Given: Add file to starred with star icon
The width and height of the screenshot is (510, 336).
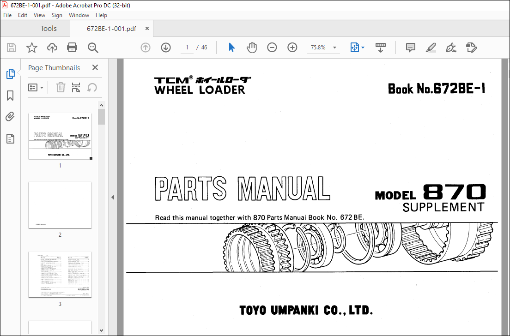Looking at the screenshot, I should pos(32,48).
